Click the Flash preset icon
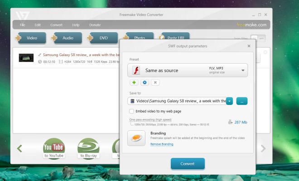 click(136, 70)
